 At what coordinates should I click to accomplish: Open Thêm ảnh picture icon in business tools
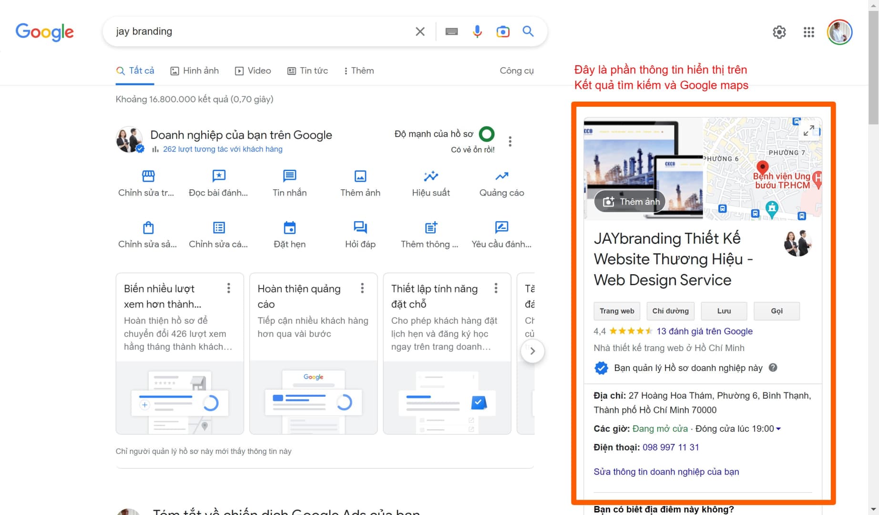pos(360,176)
